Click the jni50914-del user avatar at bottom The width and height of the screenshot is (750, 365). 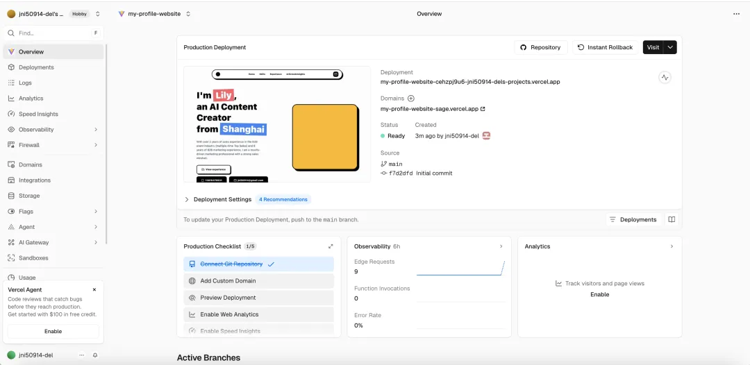tap(11, 355)
